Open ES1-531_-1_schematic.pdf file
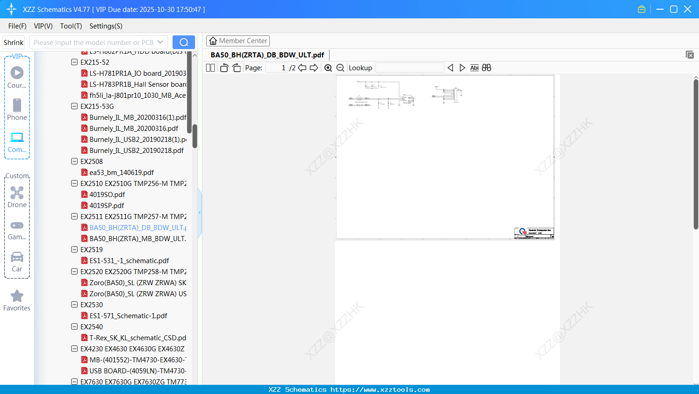 click(125, 260)
